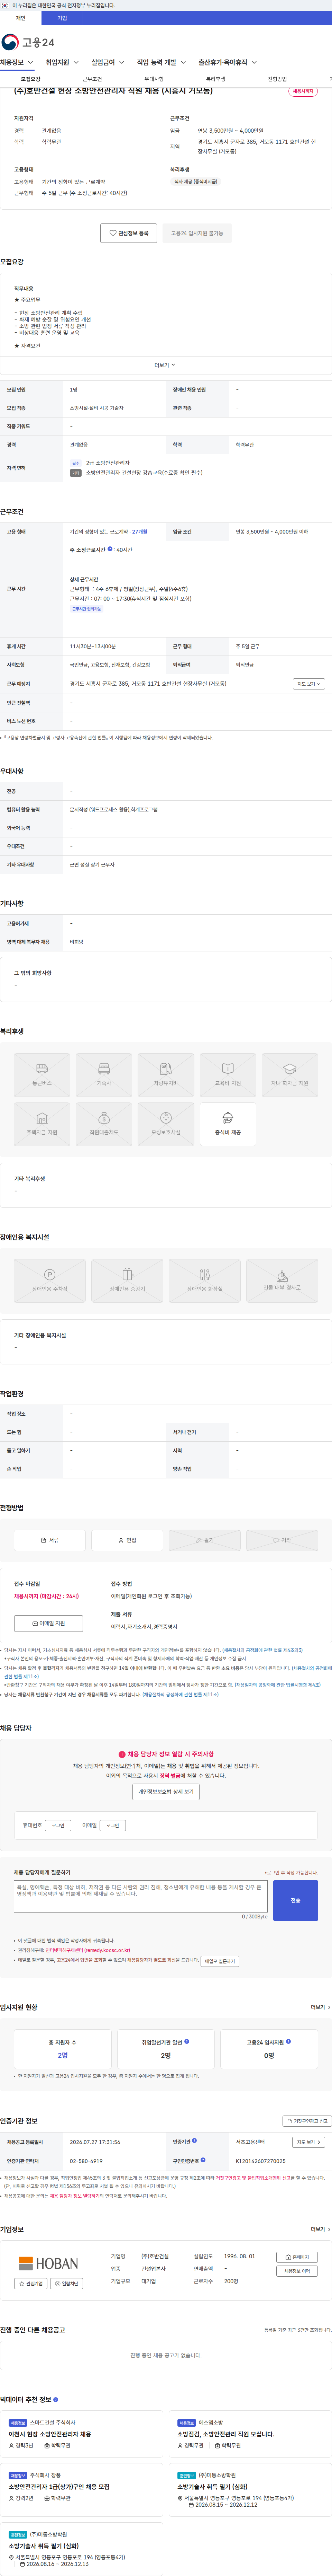Click the 면접 interview step card
The image size is (332, 2576).
128,1540
